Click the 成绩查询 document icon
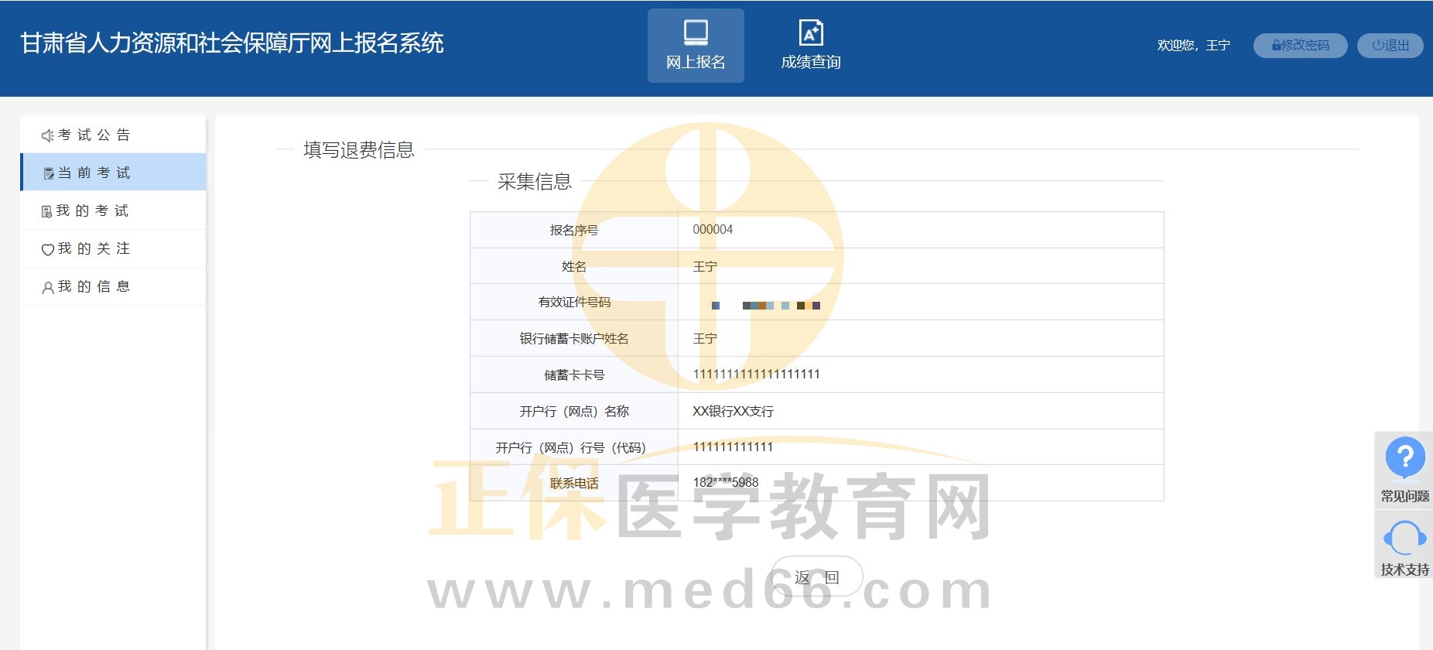The width and height of the screenshot is (1433, 650). [x=810, y=32]
